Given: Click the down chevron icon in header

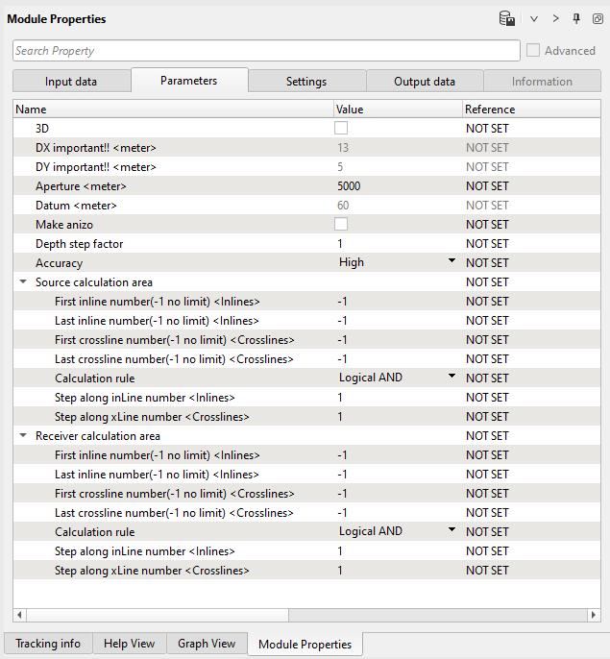Looking at the screenshot, I should (534, 18).
